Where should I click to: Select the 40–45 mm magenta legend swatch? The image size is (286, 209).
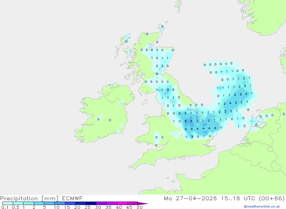point(122,203)
